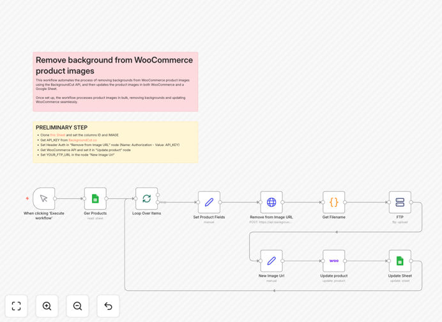The image size is (442, 322).
Task: Click the 'Update product' label text
Action: (x=334, y=276)
